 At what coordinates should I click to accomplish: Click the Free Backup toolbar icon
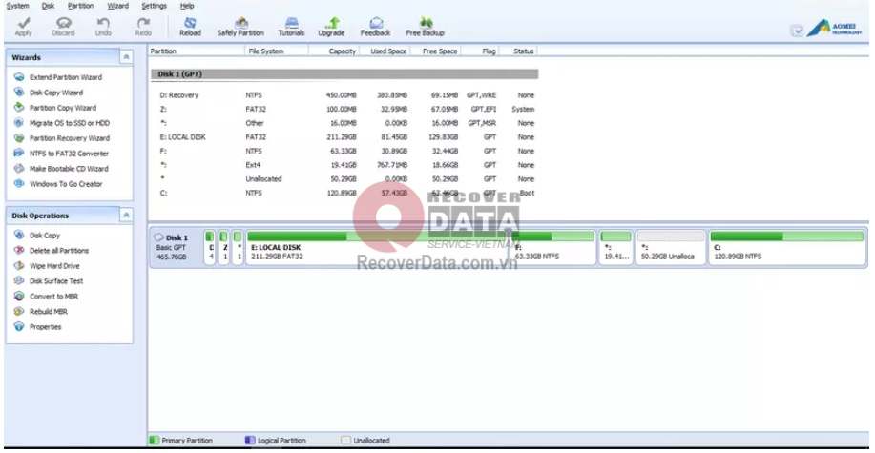click(x=426, y=27)
